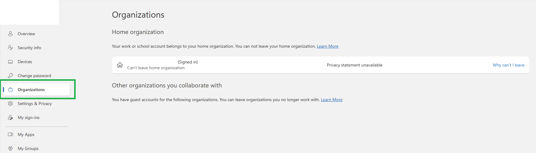Screen dimensions: 536x153
Task: Open Learn More link about guest accounts
Action: pyautogui.click(x=332, y=100)
